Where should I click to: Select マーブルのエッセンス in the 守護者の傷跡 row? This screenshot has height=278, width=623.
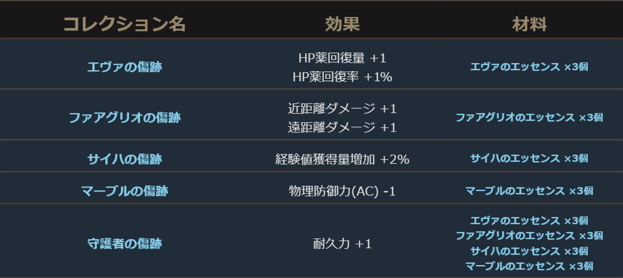coord(529,266)
